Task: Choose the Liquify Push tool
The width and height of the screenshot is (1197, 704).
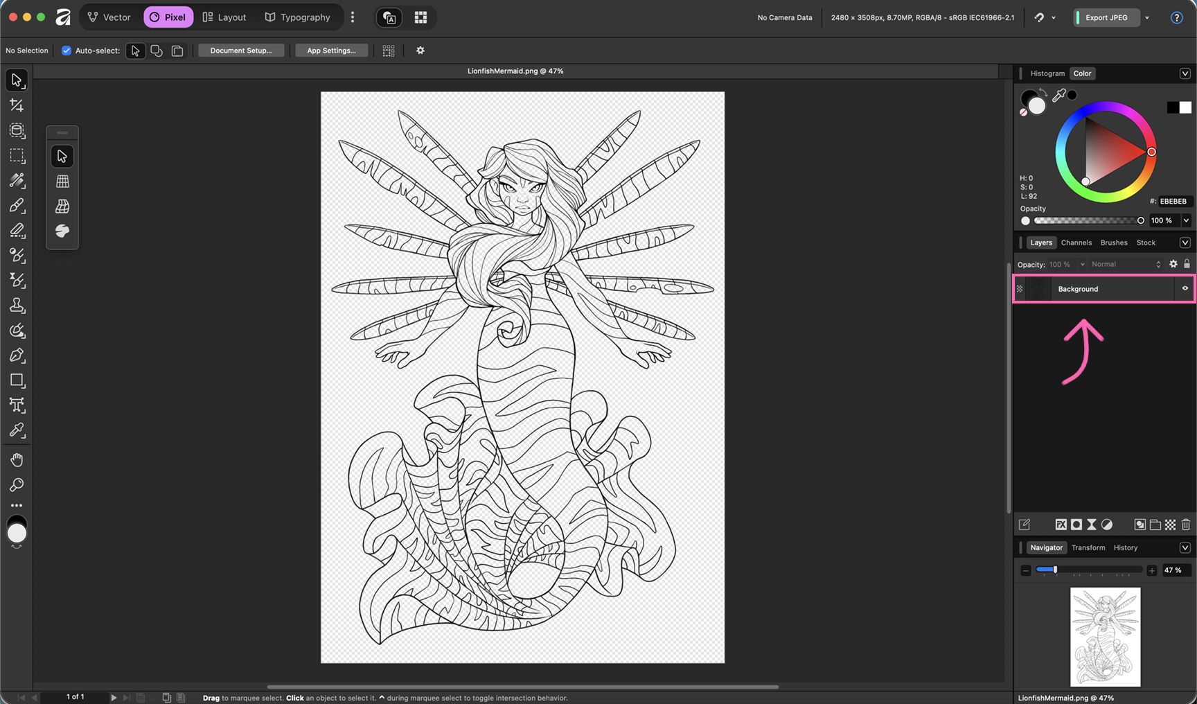Action: coord(17,331)
